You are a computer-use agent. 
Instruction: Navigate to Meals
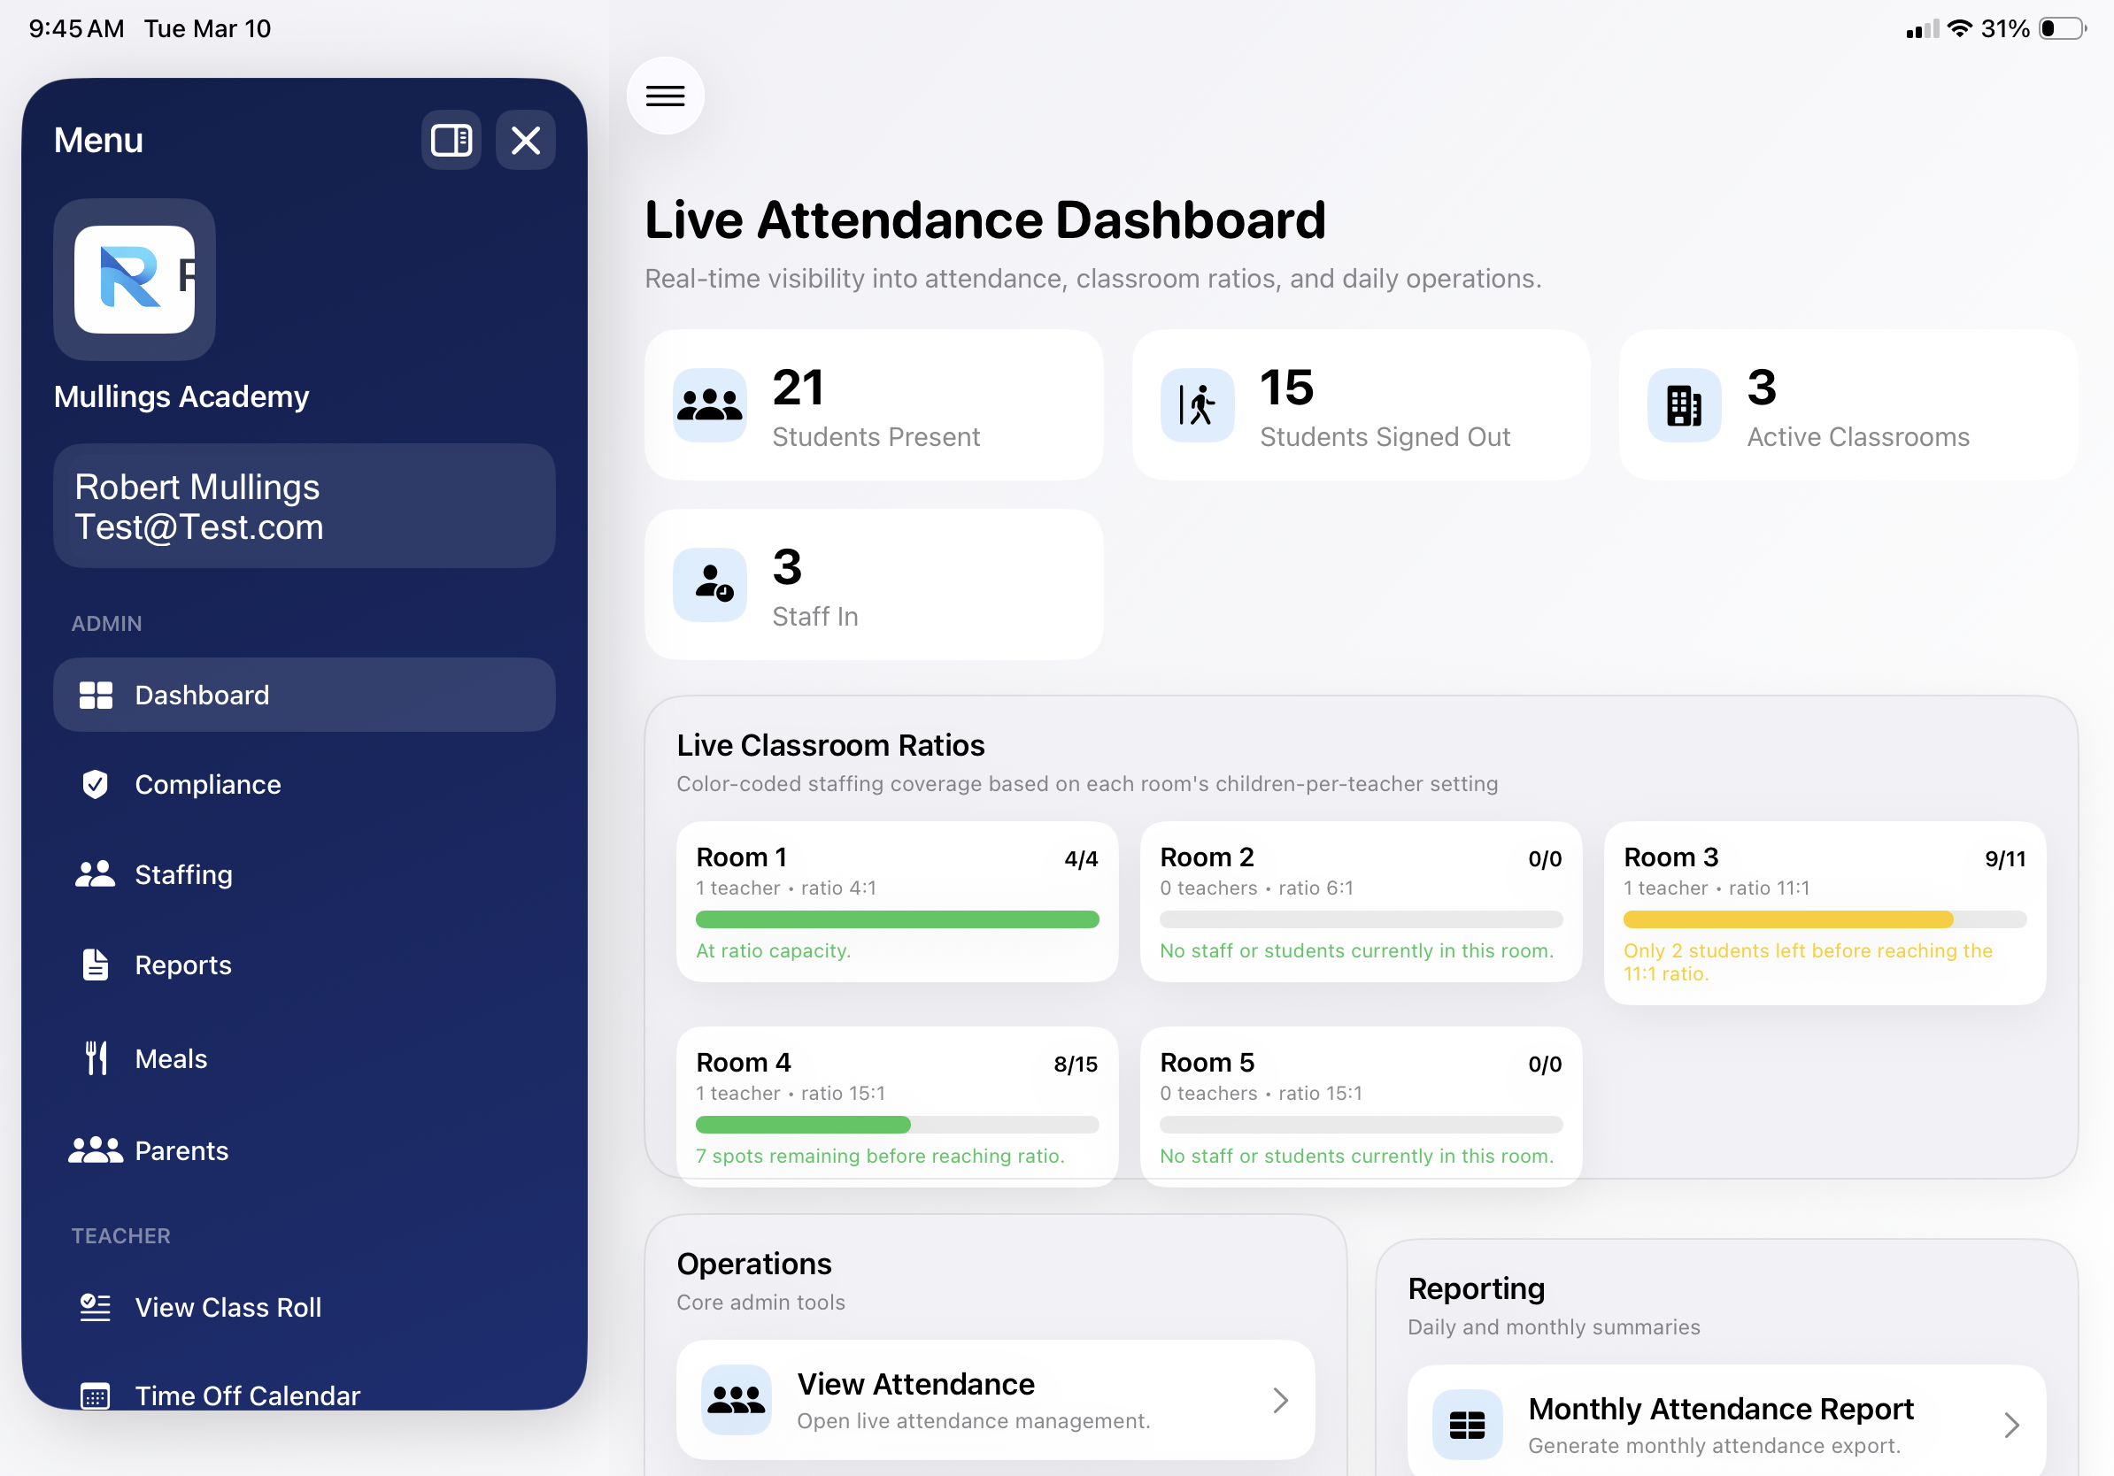click(305, 1058)
